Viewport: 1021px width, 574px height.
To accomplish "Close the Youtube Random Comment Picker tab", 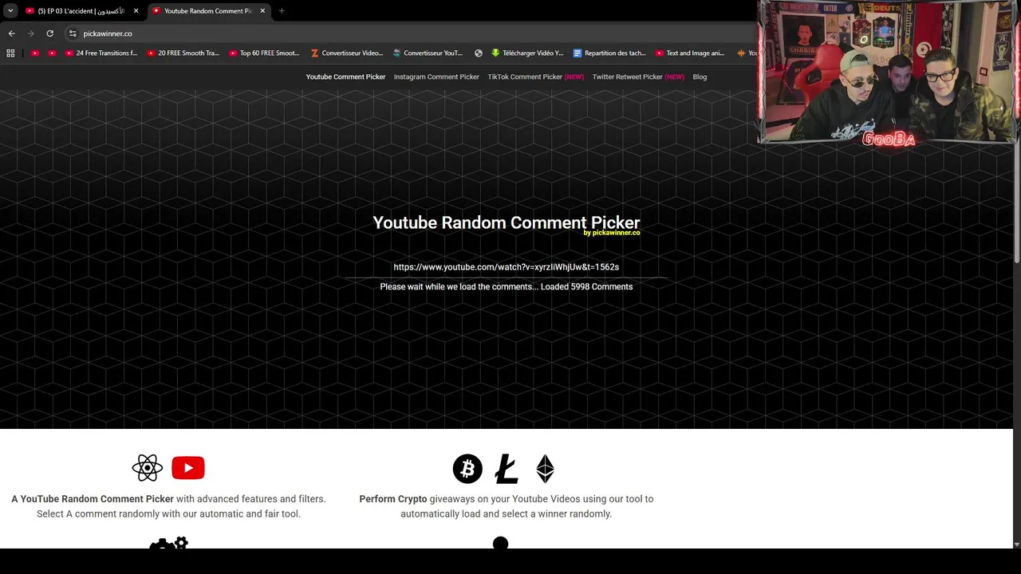I will click(x=262, y=11).
